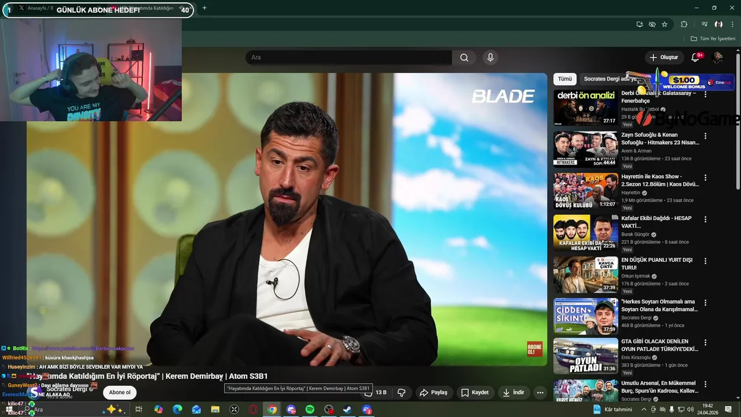The image size is (741, 417).
Task: Open options menu for Orkun Işıtmak video
Action: pos(705,261)
